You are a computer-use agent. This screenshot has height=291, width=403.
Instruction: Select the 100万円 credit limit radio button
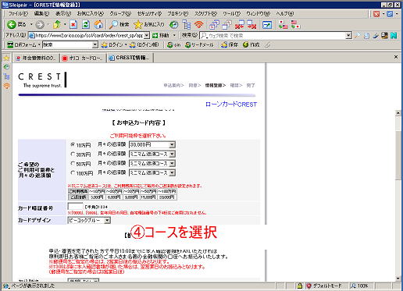click(x=73, y=172)
